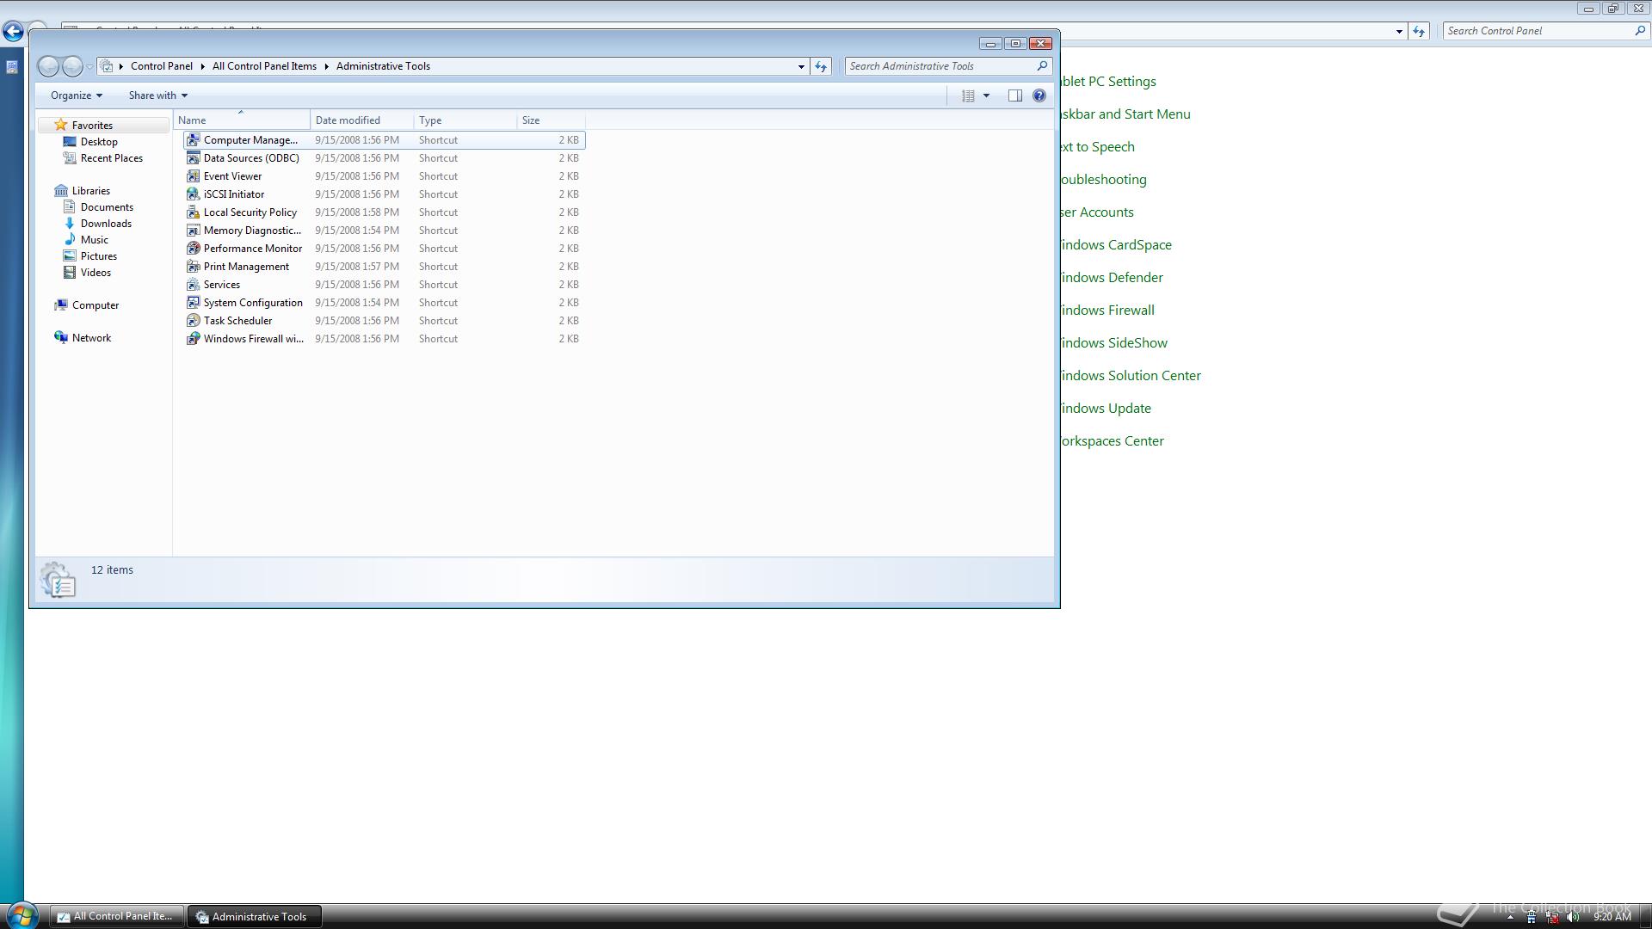Open Network in the navigation pane

91,338
